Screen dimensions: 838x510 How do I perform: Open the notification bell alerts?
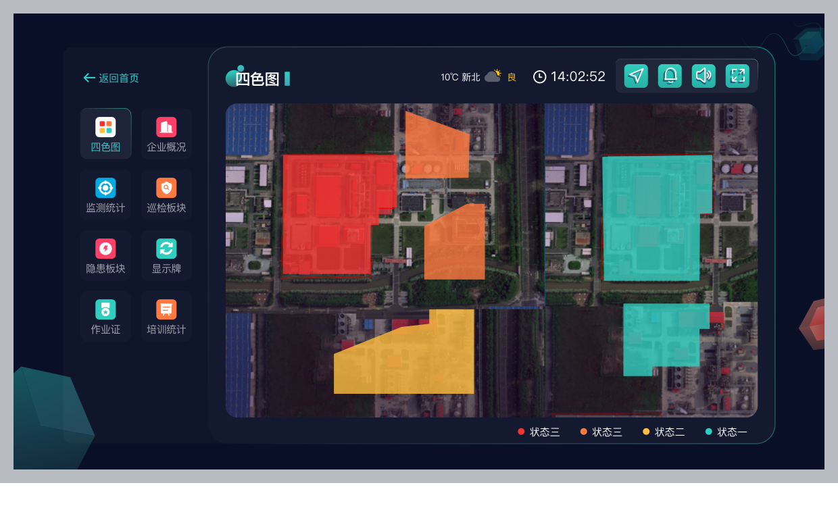point(670,76)
